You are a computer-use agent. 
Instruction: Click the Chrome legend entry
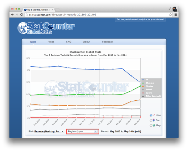(x=148, y=83)
